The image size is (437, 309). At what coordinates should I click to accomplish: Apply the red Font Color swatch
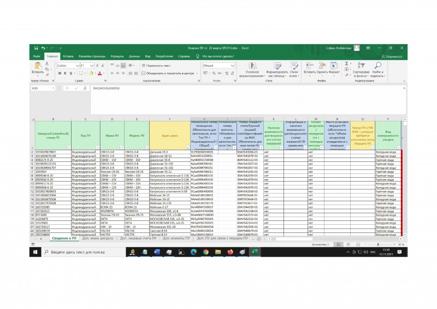click(x=100, y=73)
